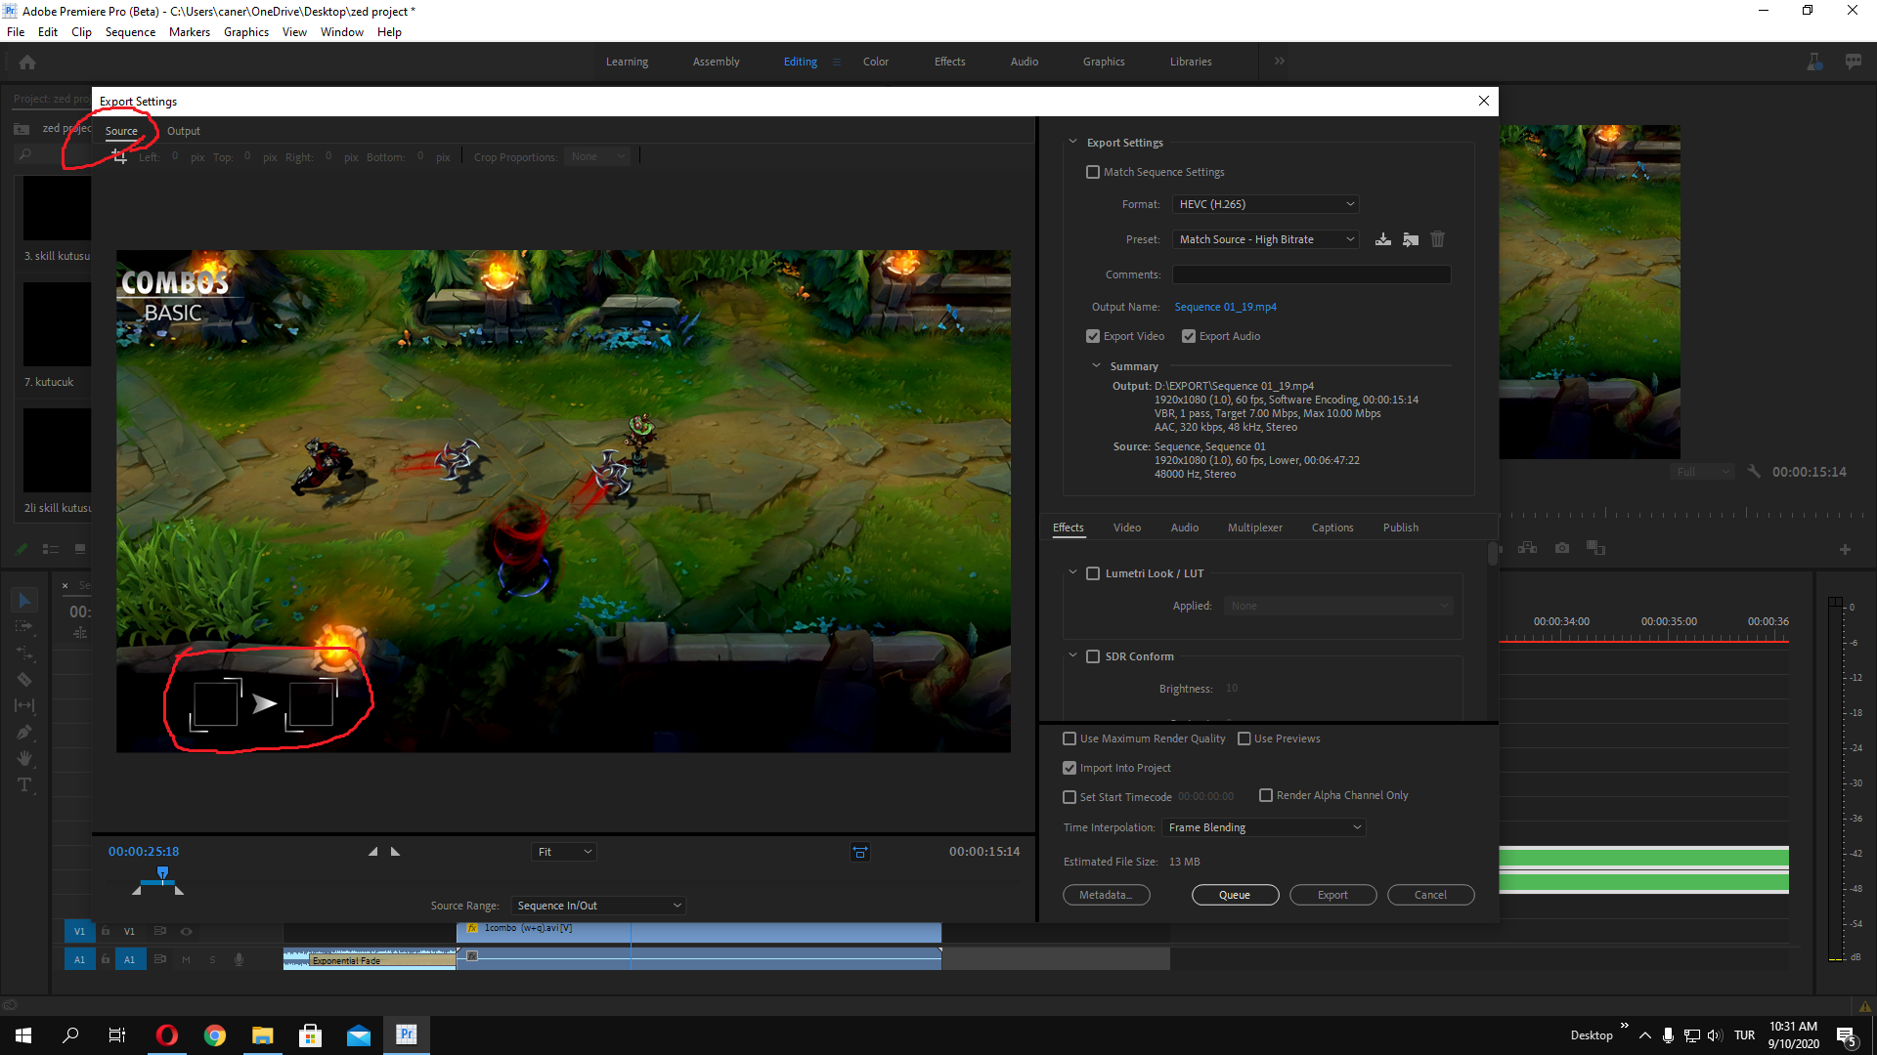Screen dimensions: 1877x1055
Task: Switch to the Output tab
Action: point(183,131)
